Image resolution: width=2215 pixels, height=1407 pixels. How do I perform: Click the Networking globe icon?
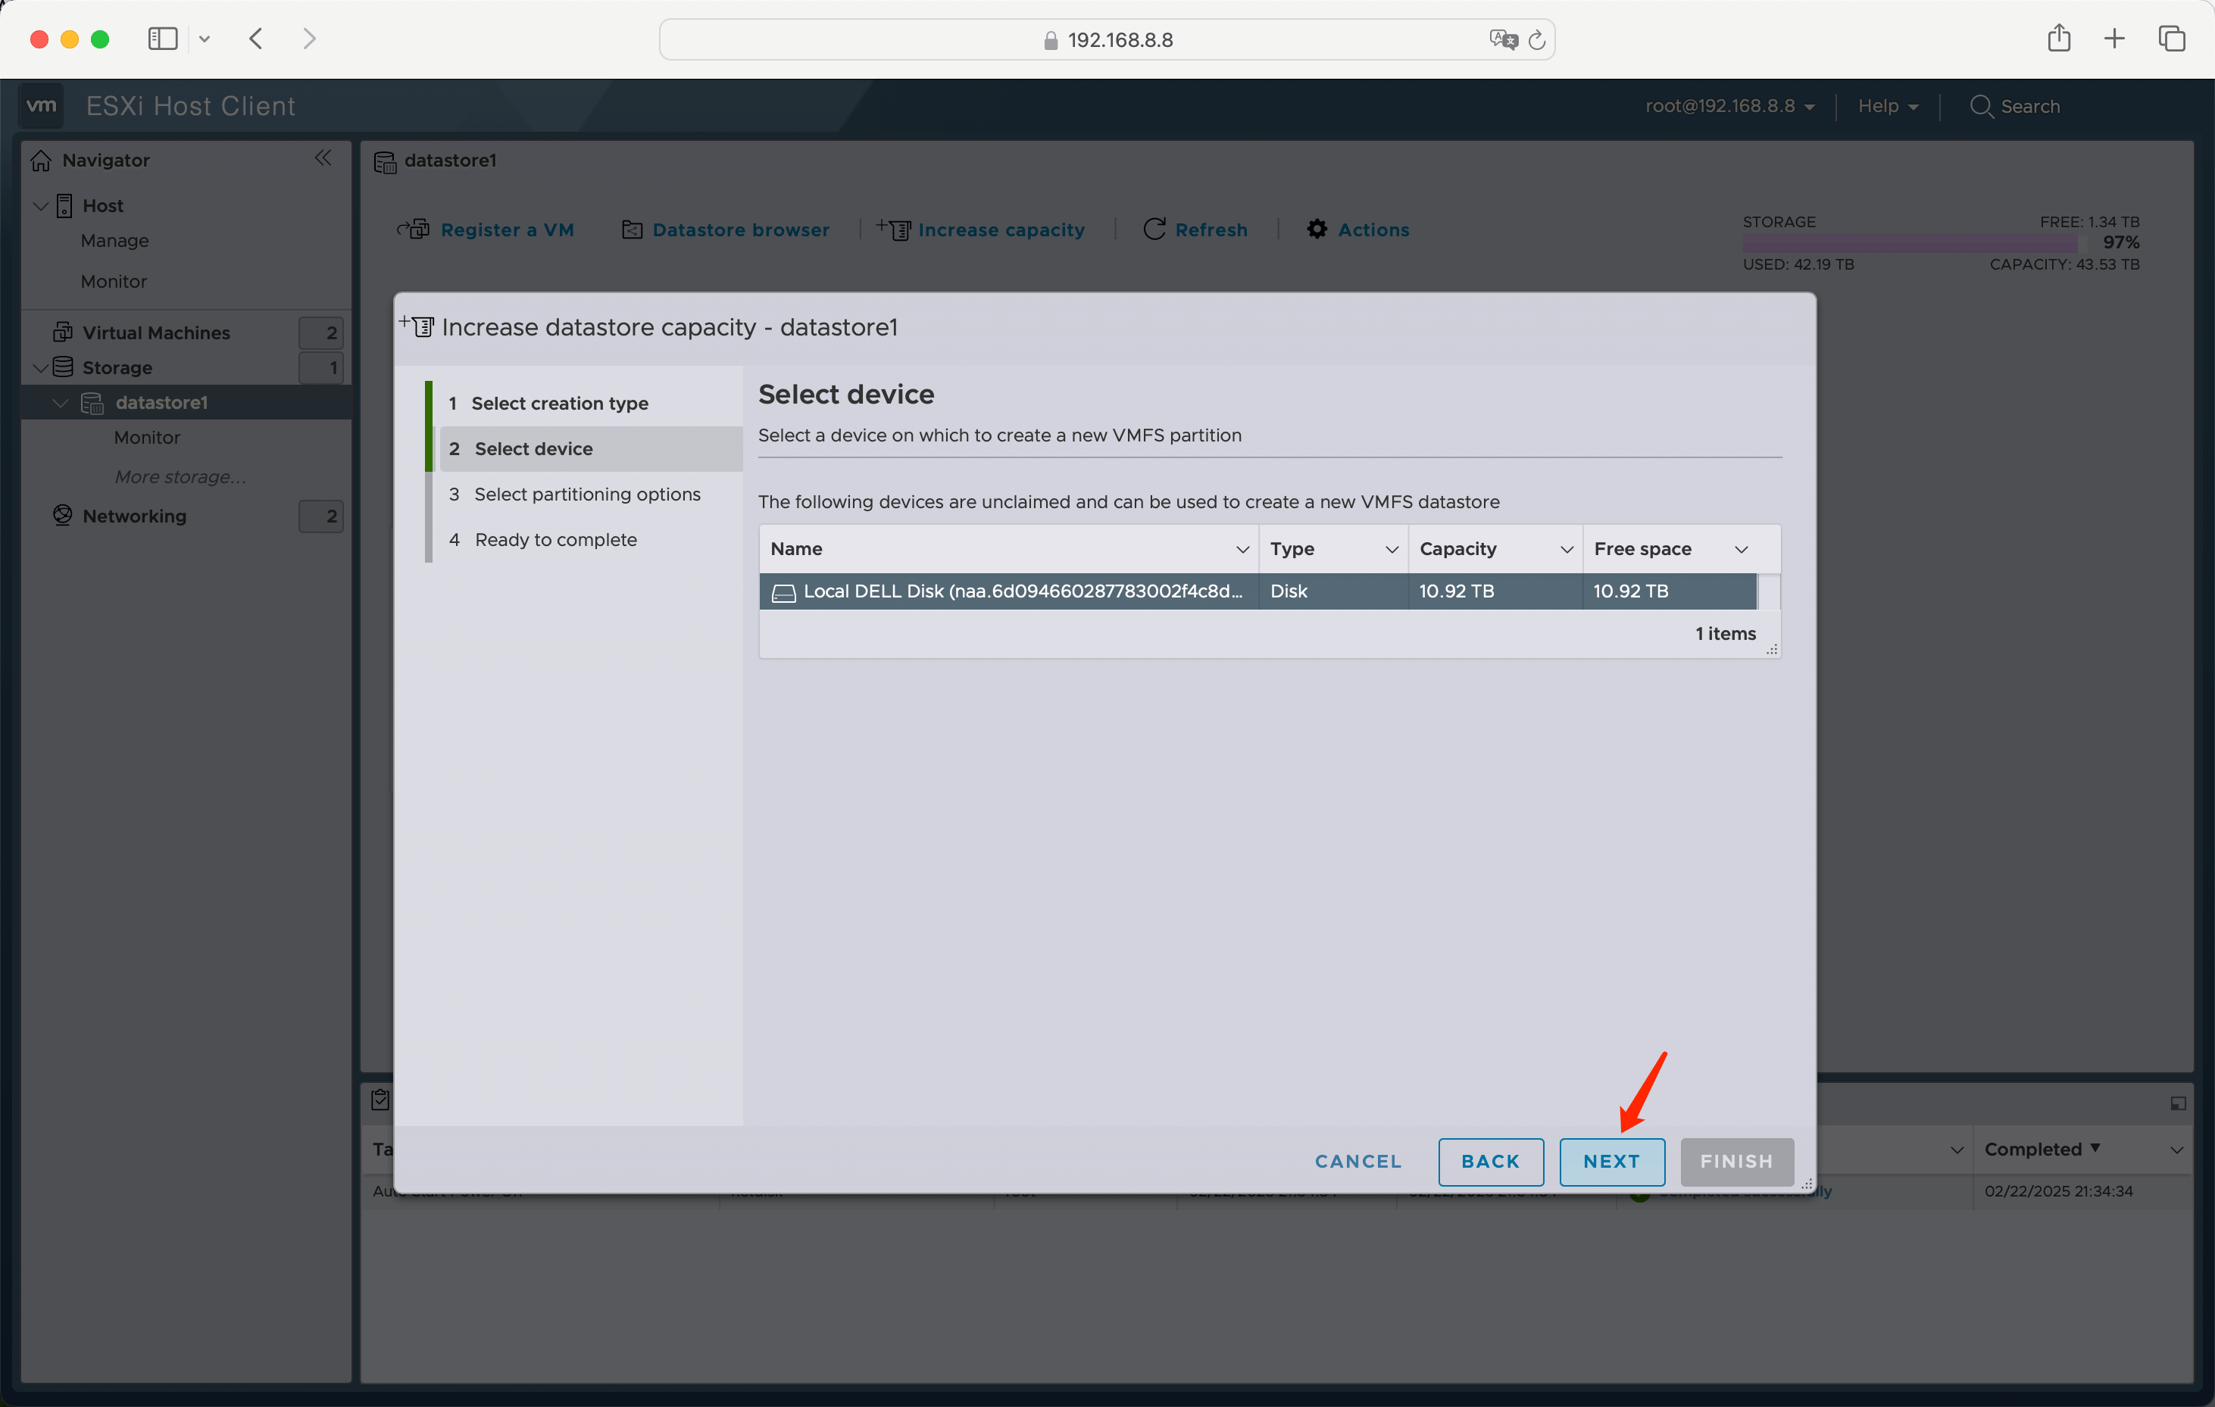pyautogui.click(x=63, y=515)
